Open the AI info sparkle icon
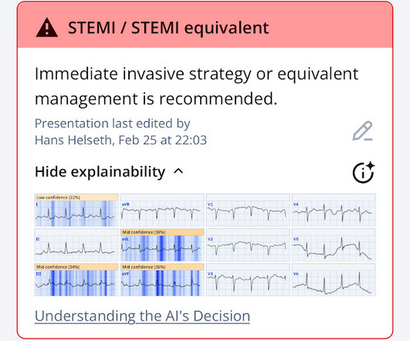The width and height of the screenshot is (410, 341). point(364,172)
